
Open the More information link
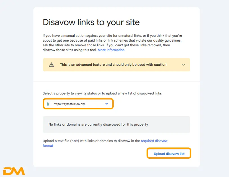pos(111,50)
